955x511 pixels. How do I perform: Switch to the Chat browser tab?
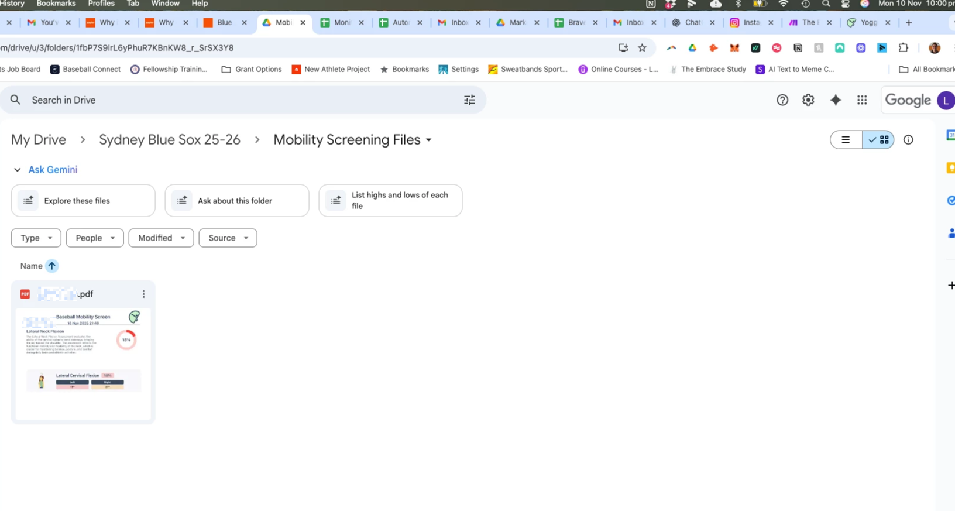pyautogui.click(x=692, y=23)
